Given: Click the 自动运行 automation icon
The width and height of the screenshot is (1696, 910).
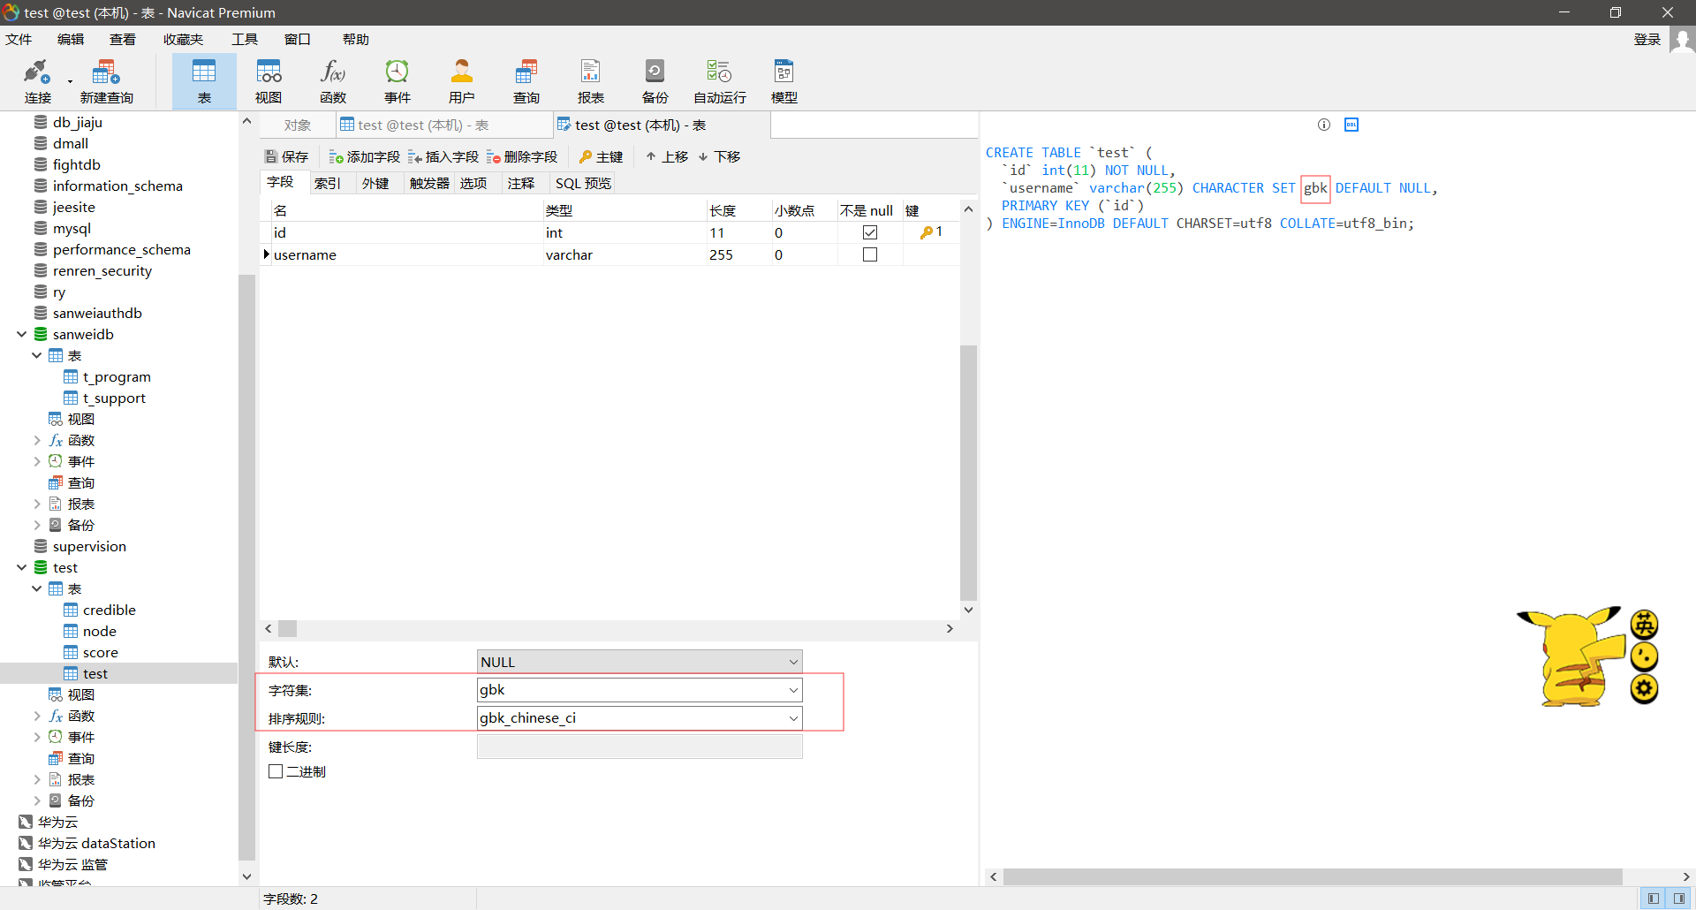Looking at the screenshot, I should coord(720,81).
